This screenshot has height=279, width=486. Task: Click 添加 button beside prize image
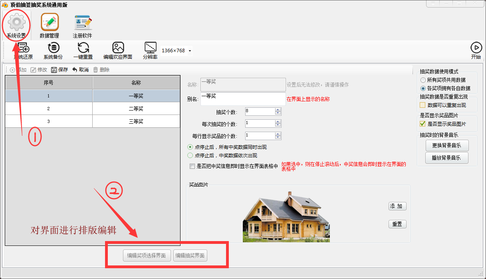(397, 206)
